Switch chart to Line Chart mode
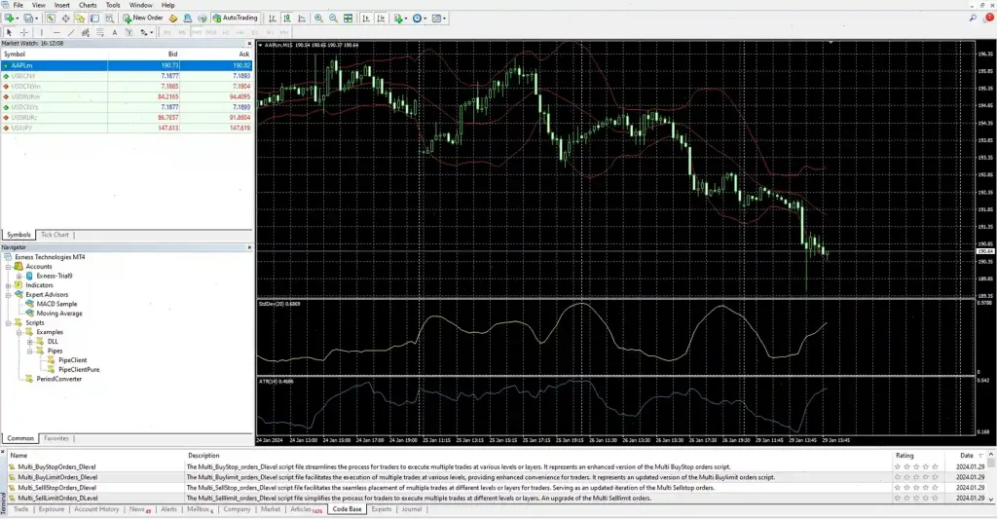Image resolution: width=997 pixels, height=519 pixels. click(302, 18)
